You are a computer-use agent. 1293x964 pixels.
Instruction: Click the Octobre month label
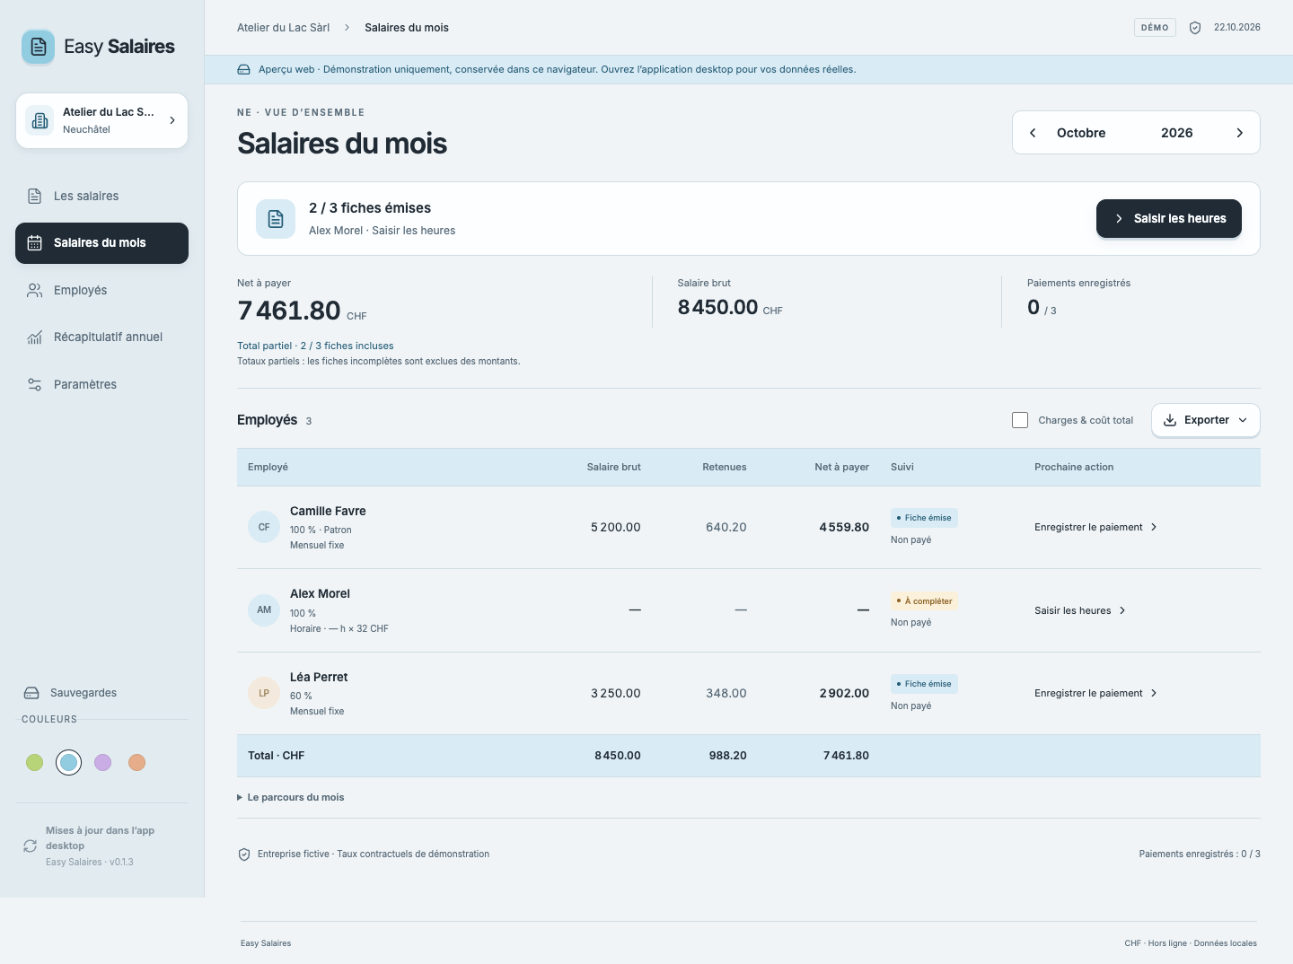pyautogui.click(x=1081, y=133)
